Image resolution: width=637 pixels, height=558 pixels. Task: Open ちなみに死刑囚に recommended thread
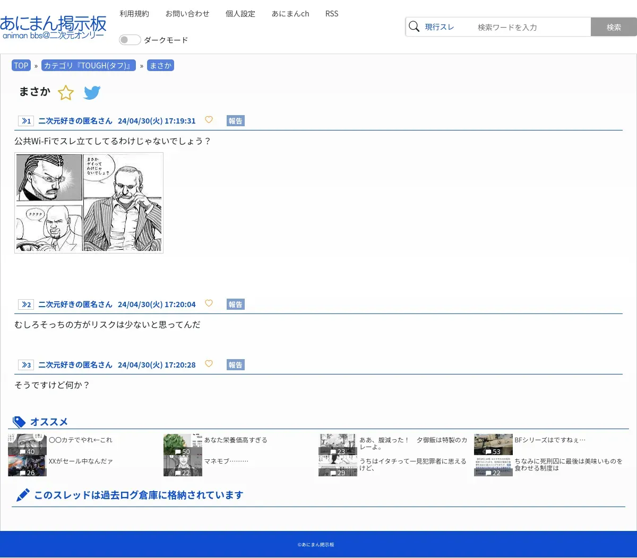(569, 465)
